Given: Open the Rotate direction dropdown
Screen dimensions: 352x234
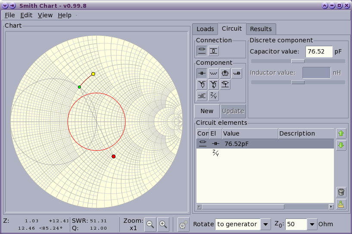Looking at the screenshot, I should pos(265,224).
